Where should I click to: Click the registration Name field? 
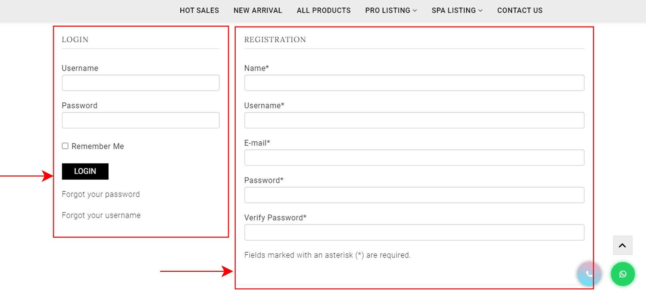coord(414,83)
